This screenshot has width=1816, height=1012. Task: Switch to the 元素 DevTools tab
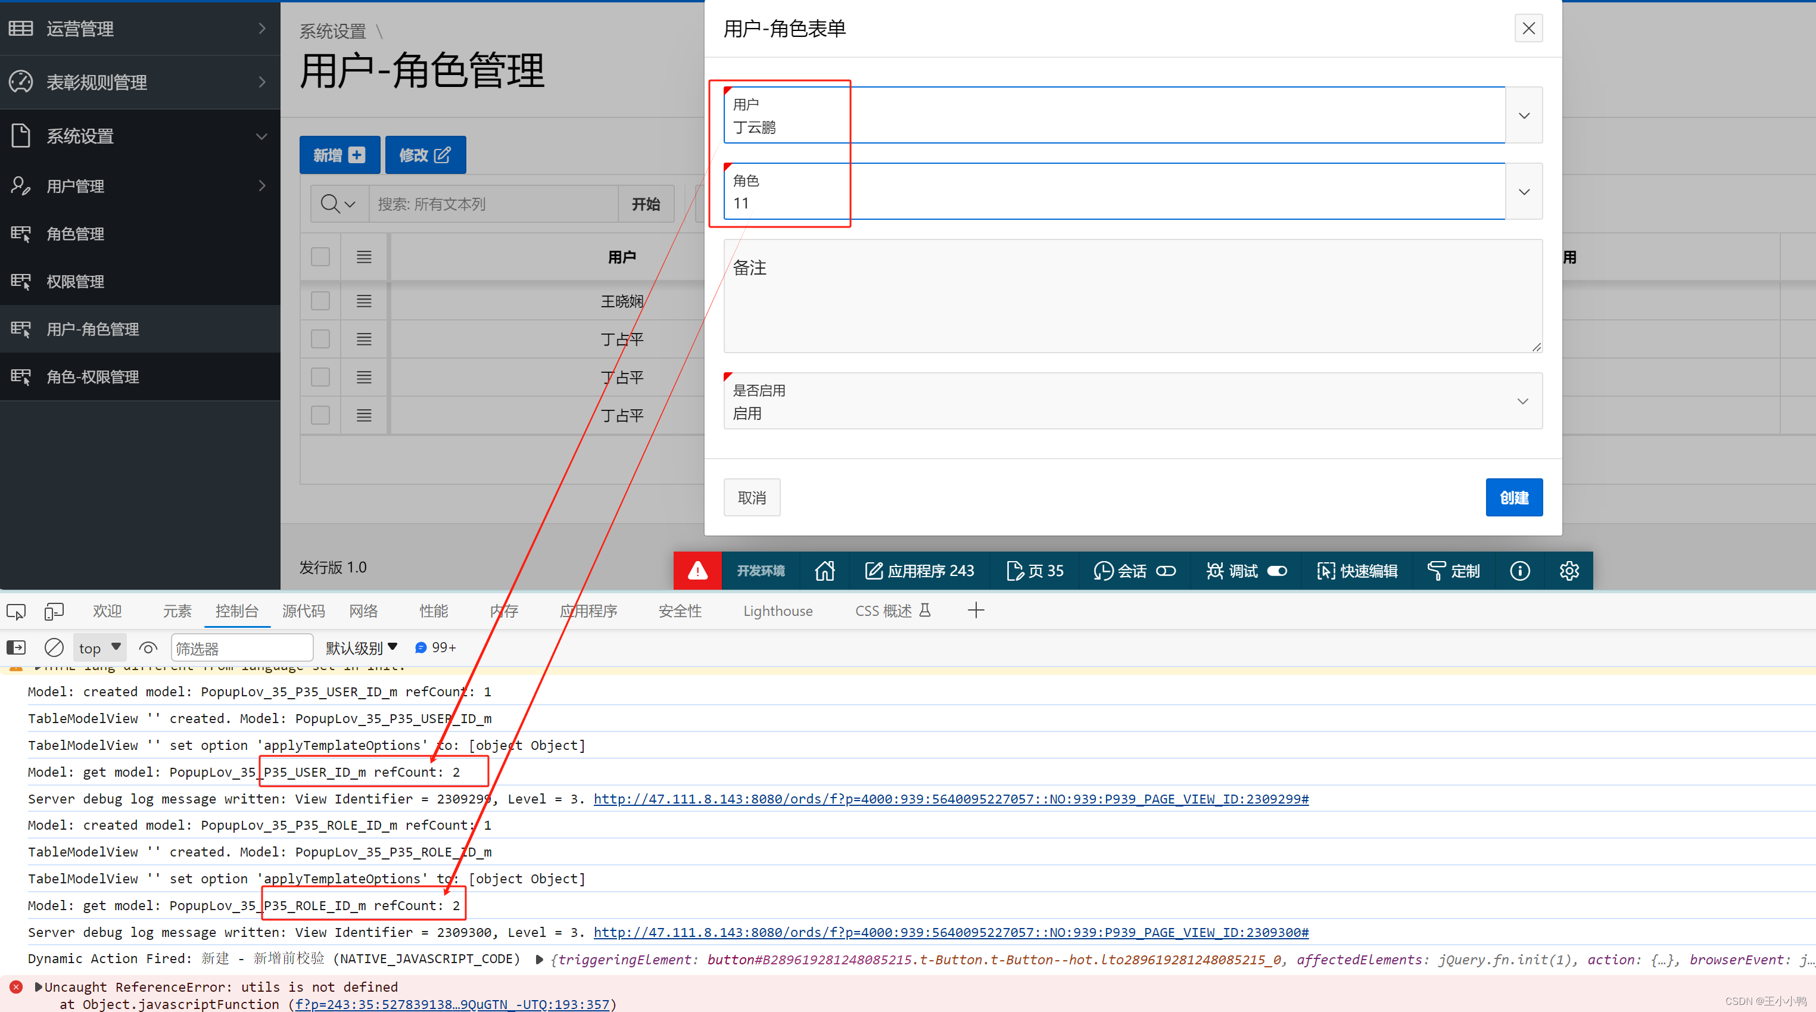177,611
